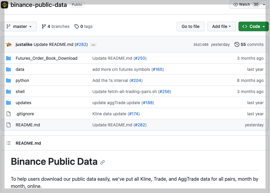Click the Go to file button

(x=190, y=26)
